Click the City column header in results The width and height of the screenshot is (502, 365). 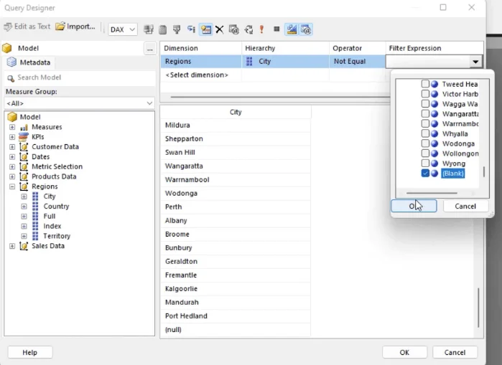click(x=236, y=112)
